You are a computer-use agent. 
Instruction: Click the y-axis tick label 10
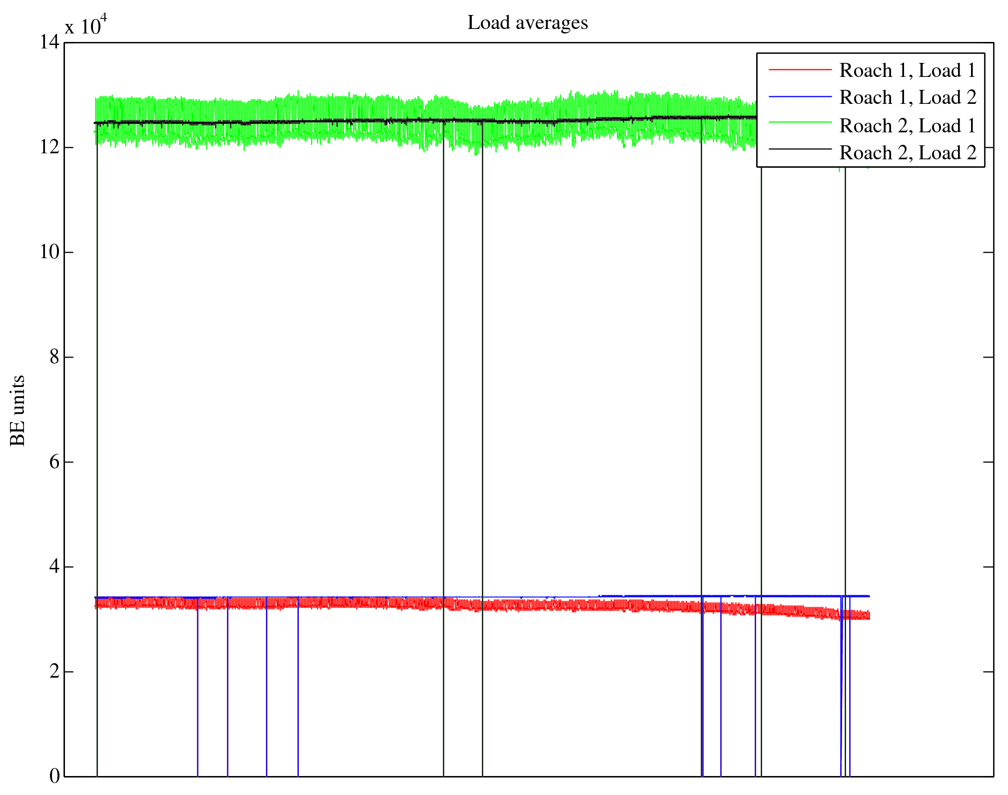(x=49, y=252)
